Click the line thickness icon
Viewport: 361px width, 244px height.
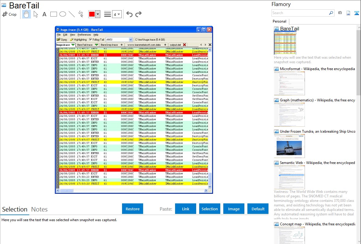108,14
